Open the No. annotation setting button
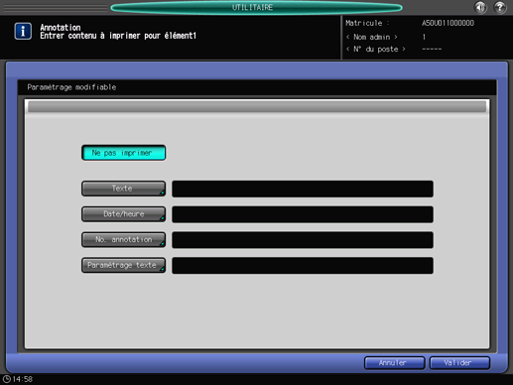The width and height of the screenshot is (513, 385). 123,239
